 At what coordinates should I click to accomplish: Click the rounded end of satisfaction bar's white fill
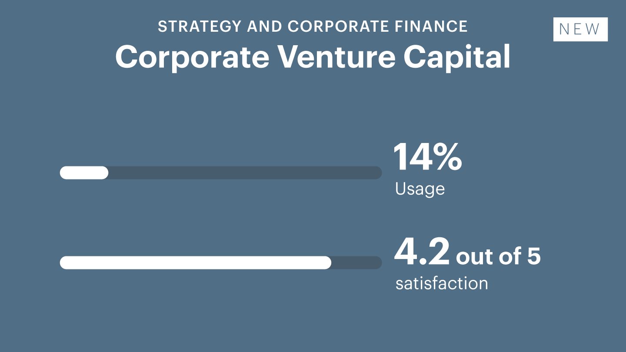tap(326, 262)
